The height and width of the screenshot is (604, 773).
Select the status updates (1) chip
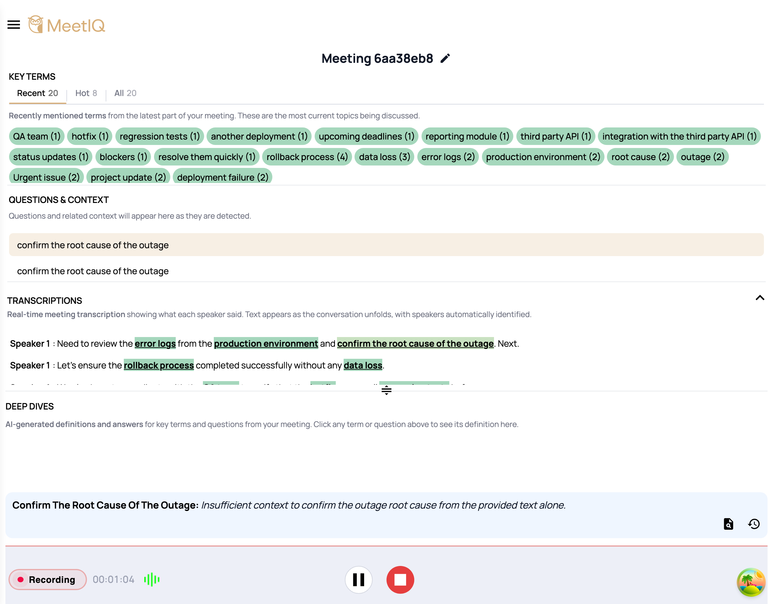(x=51, y=157)
